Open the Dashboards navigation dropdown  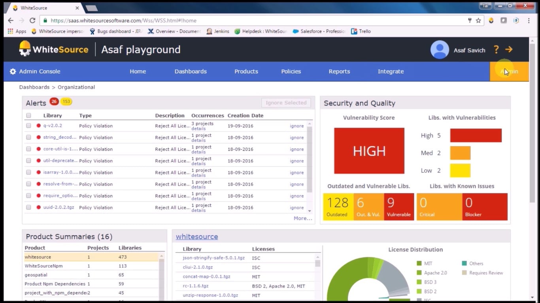click(191, 71)
